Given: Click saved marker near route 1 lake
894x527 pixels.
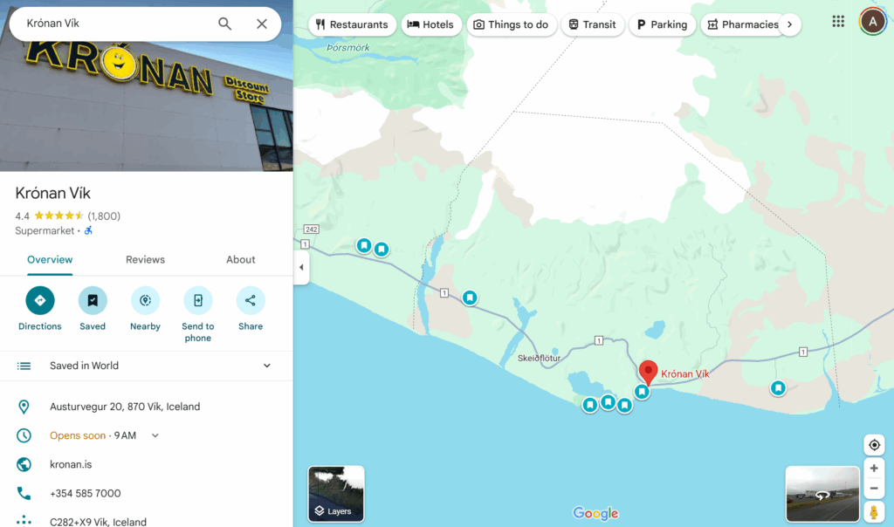Looking at the screenshot, I should coord(470,298).
